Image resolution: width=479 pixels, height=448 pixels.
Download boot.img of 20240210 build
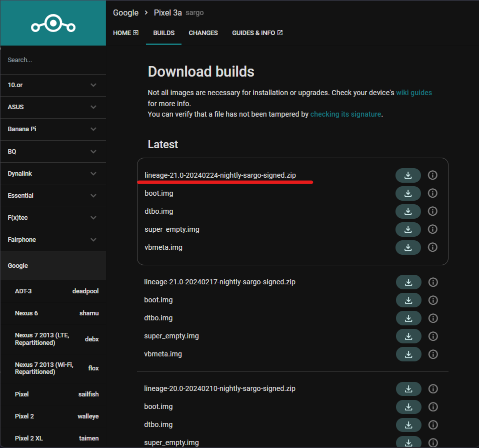coord(408,407)
